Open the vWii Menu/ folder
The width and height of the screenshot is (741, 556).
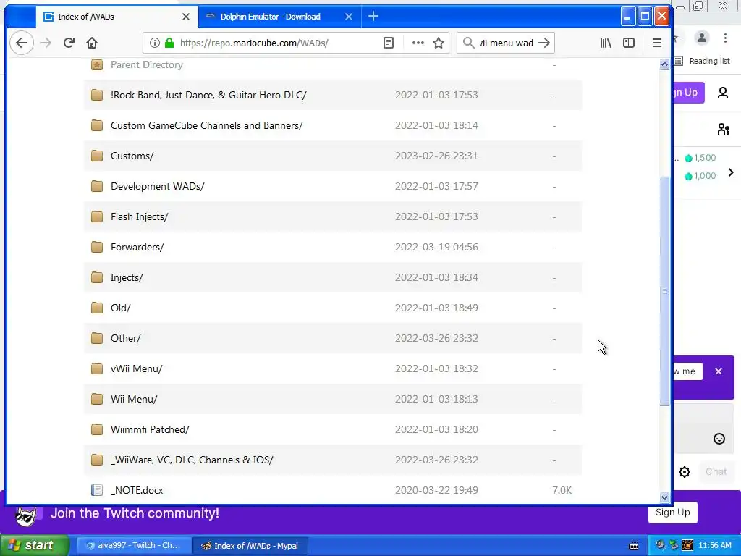click(137, 368)
